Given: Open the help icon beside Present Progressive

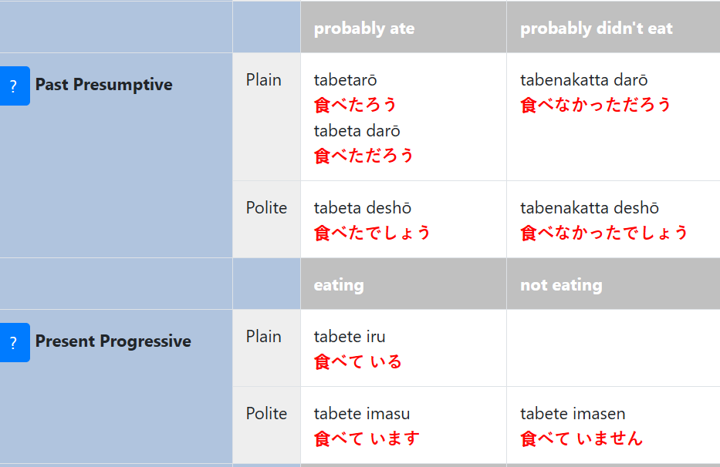Looking at the screenshot, I should [14, 342].
